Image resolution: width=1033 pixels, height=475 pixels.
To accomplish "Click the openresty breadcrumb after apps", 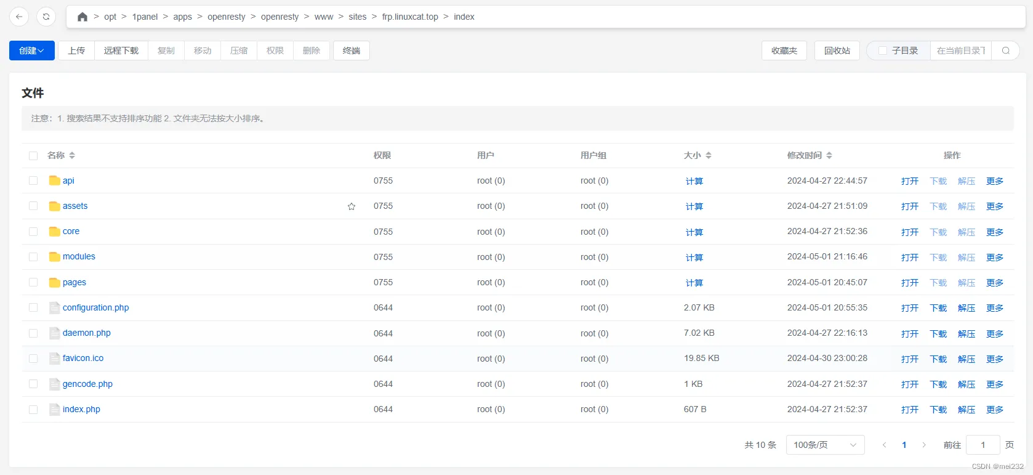I will pyautogui.click(x=226, y=17).
